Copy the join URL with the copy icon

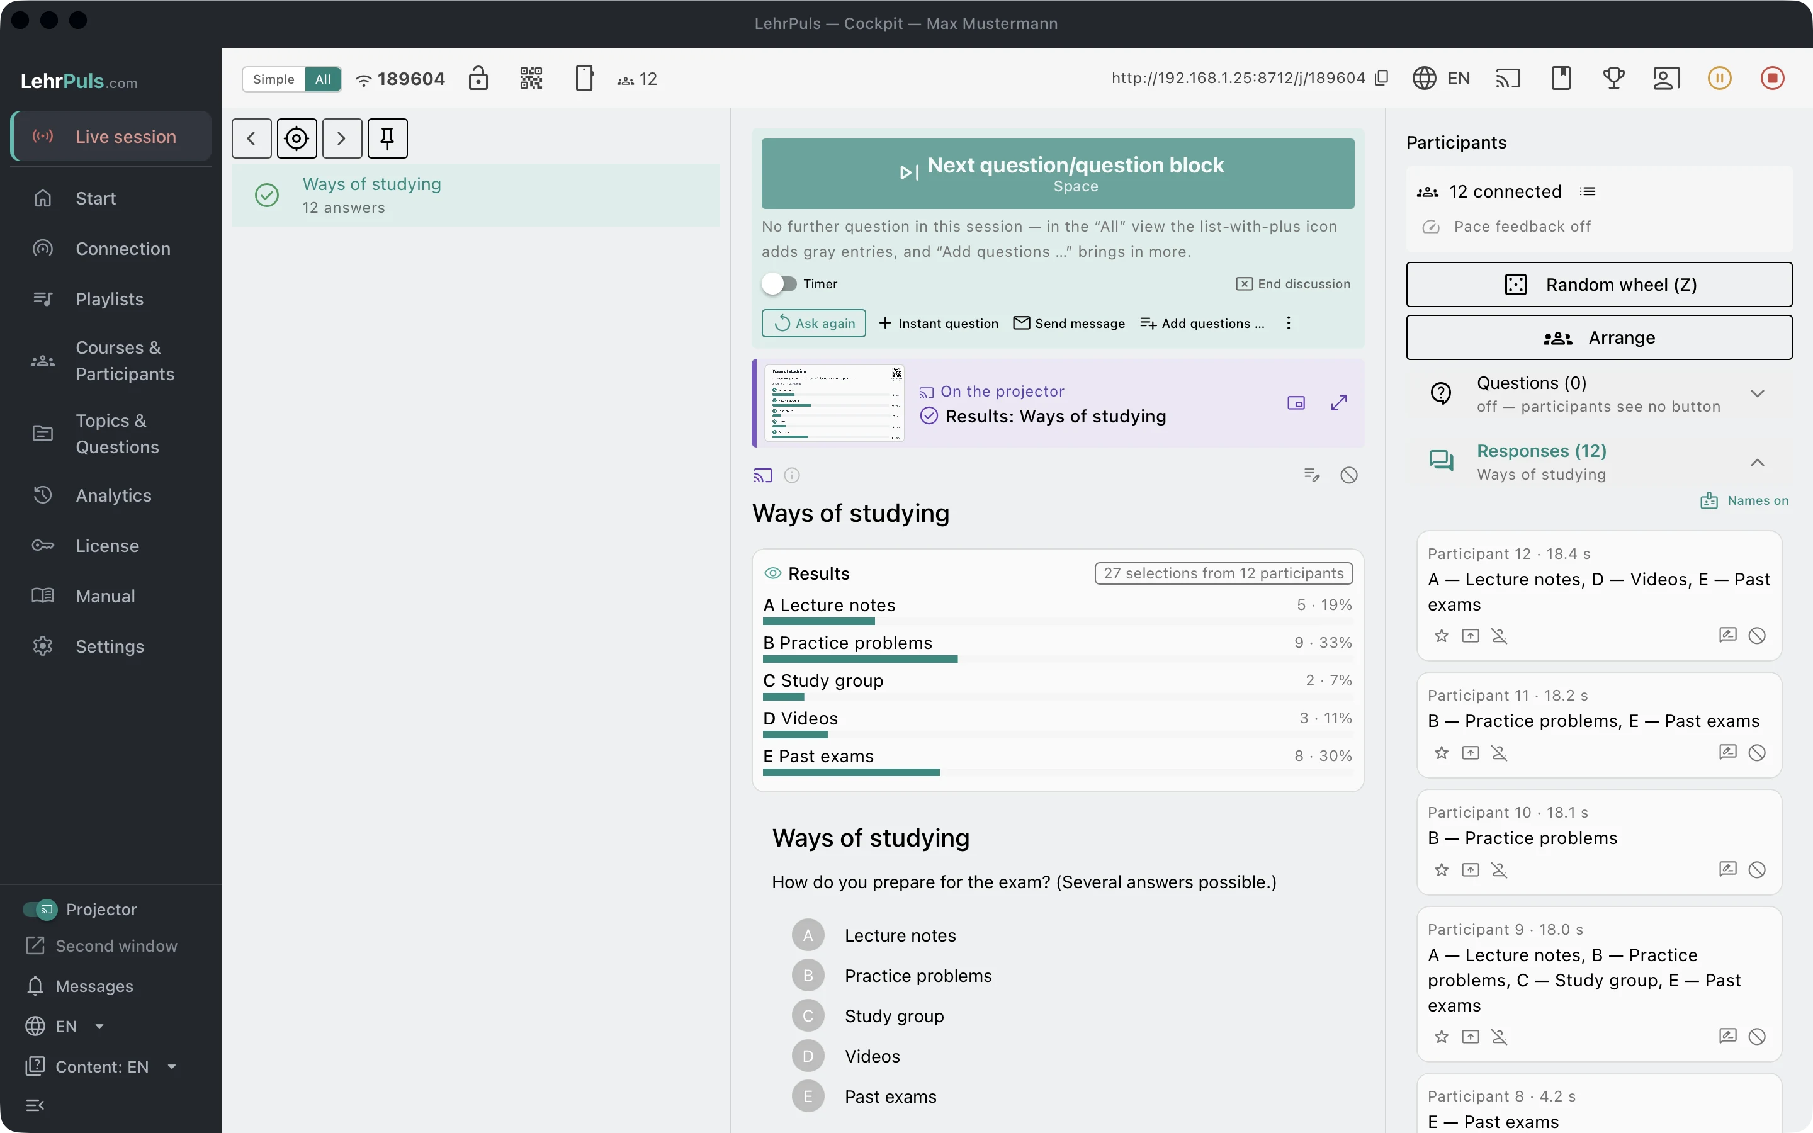(x=1382, y=78)
